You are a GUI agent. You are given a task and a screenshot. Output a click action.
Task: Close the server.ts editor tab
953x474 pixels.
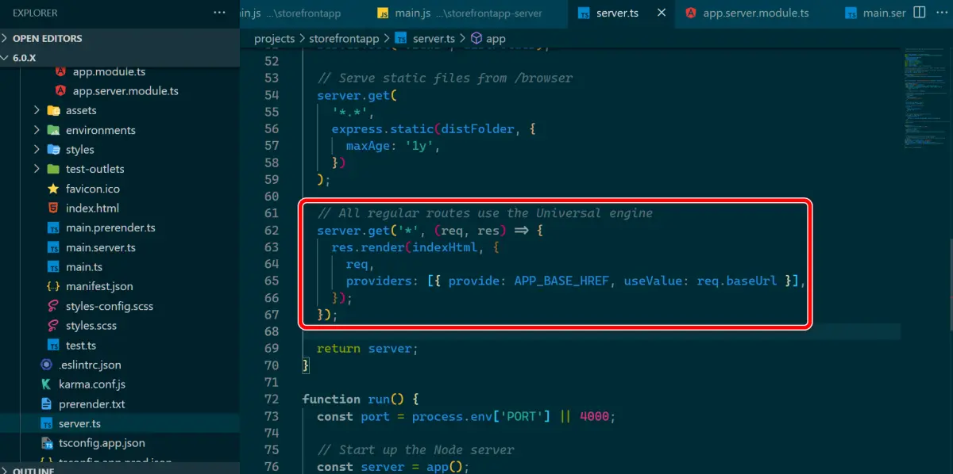pos(661,13)
